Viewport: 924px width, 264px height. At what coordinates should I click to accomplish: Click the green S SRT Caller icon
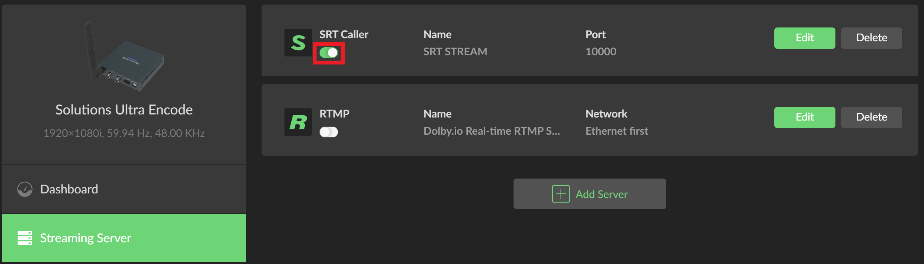point(298,43)
